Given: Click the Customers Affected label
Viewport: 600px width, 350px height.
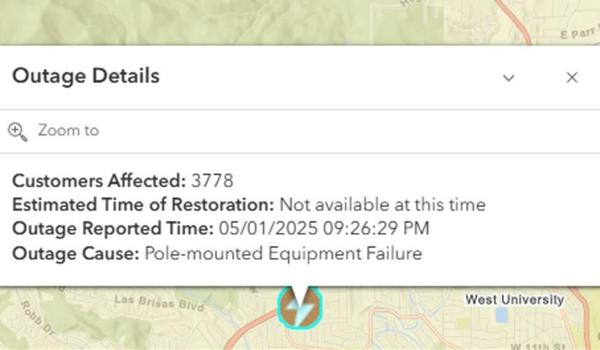Looking at the screenshot, I should 99,181.
